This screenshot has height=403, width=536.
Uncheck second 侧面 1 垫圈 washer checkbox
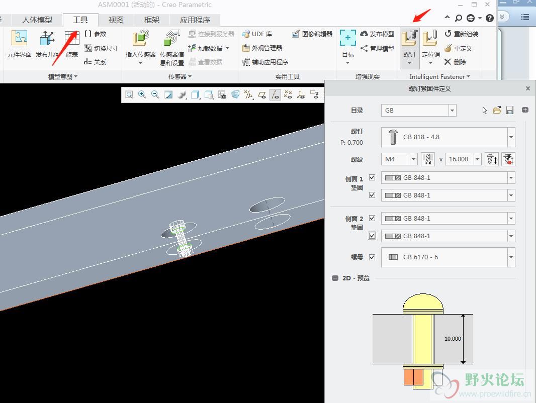click(372, 195)
